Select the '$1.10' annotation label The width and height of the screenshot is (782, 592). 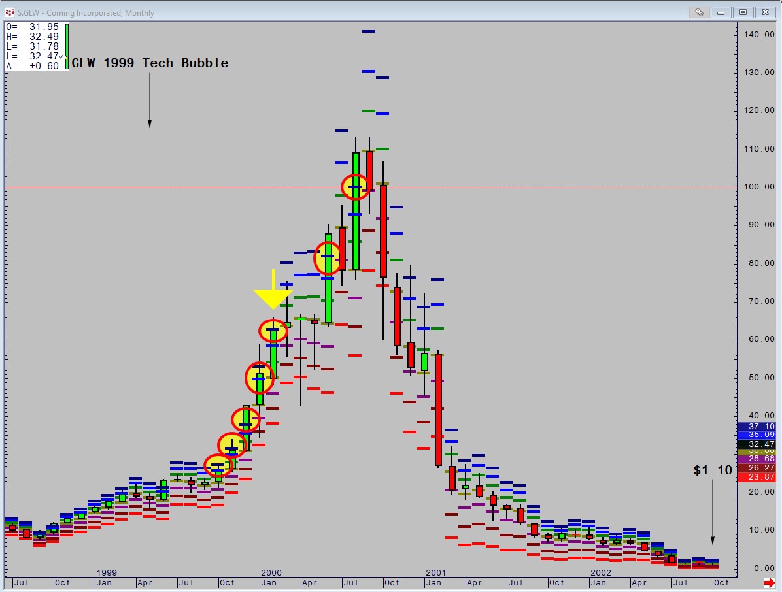pyautogui.click(x=713, y=470)
